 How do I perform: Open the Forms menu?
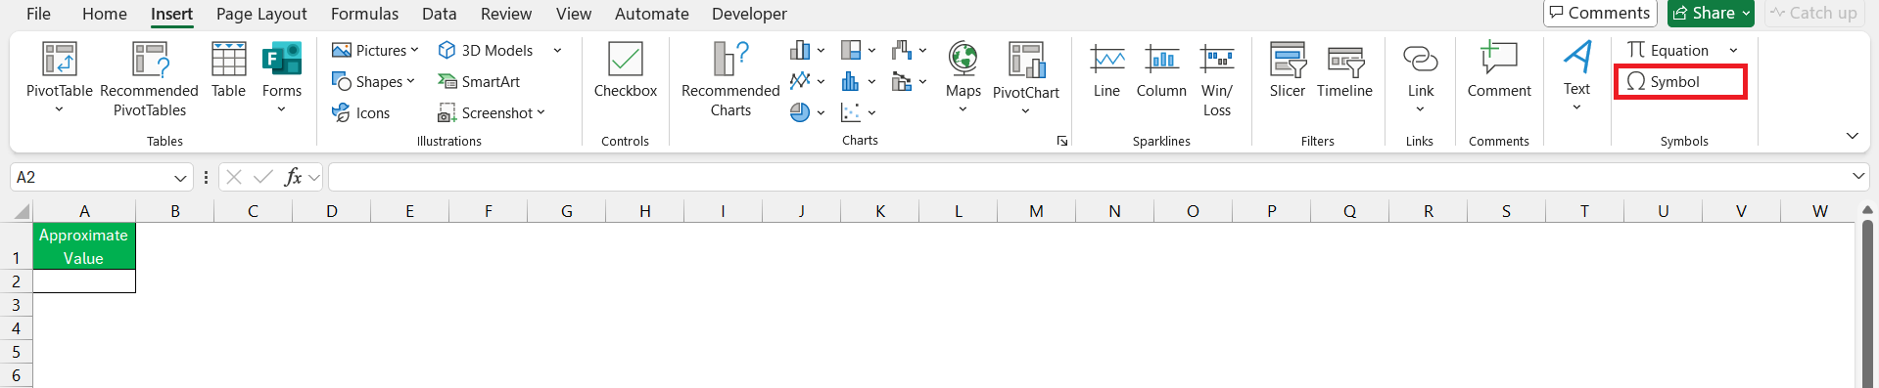pyautogui.click(x=282, y=78)
